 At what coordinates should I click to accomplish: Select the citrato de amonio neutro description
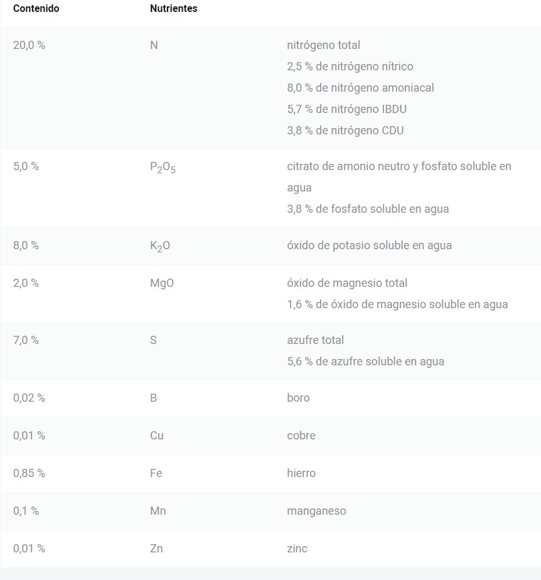(399, 177)
